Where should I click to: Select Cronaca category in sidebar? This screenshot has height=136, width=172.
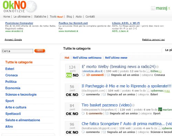[x=11, y=75]
